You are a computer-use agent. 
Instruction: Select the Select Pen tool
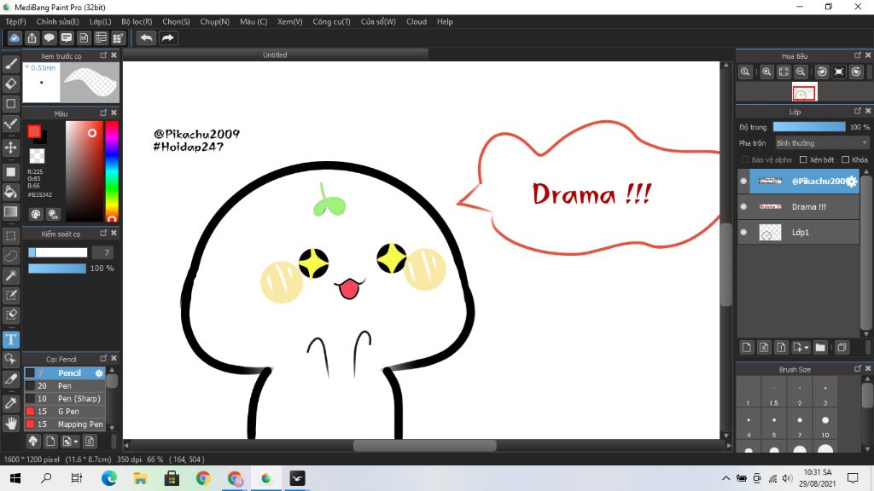coord(10,295)
